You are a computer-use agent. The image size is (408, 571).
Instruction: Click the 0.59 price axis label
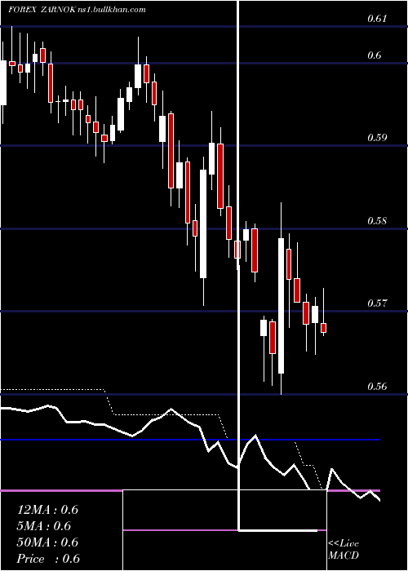(x=377, y=138)
